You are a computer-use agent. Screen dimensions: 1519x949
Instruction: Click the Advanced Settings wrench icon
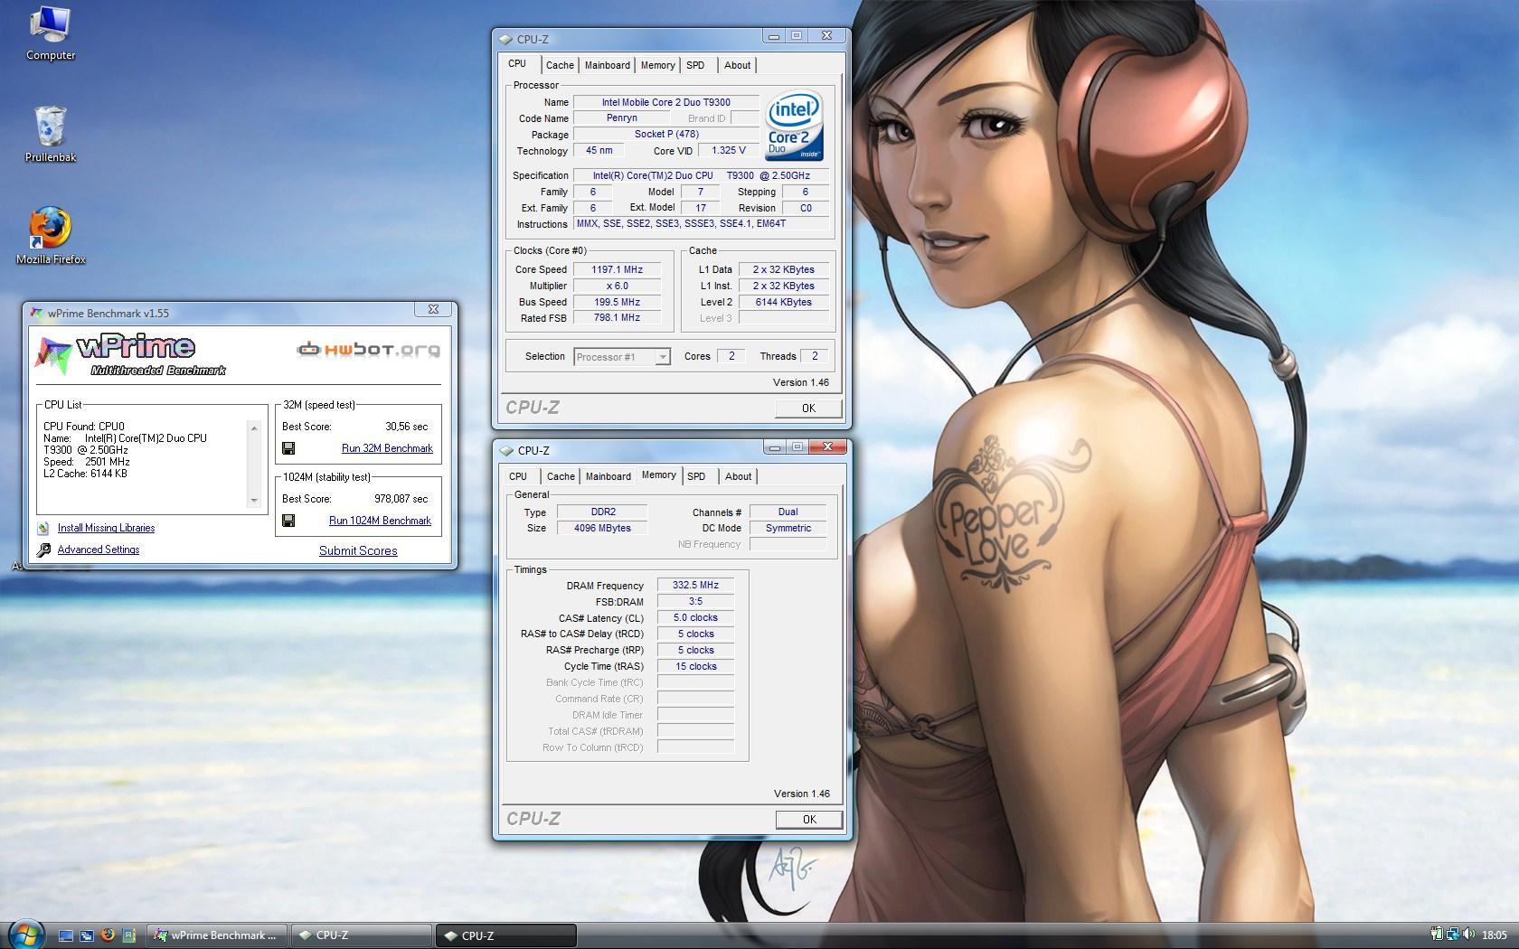[x=42, y=550]
